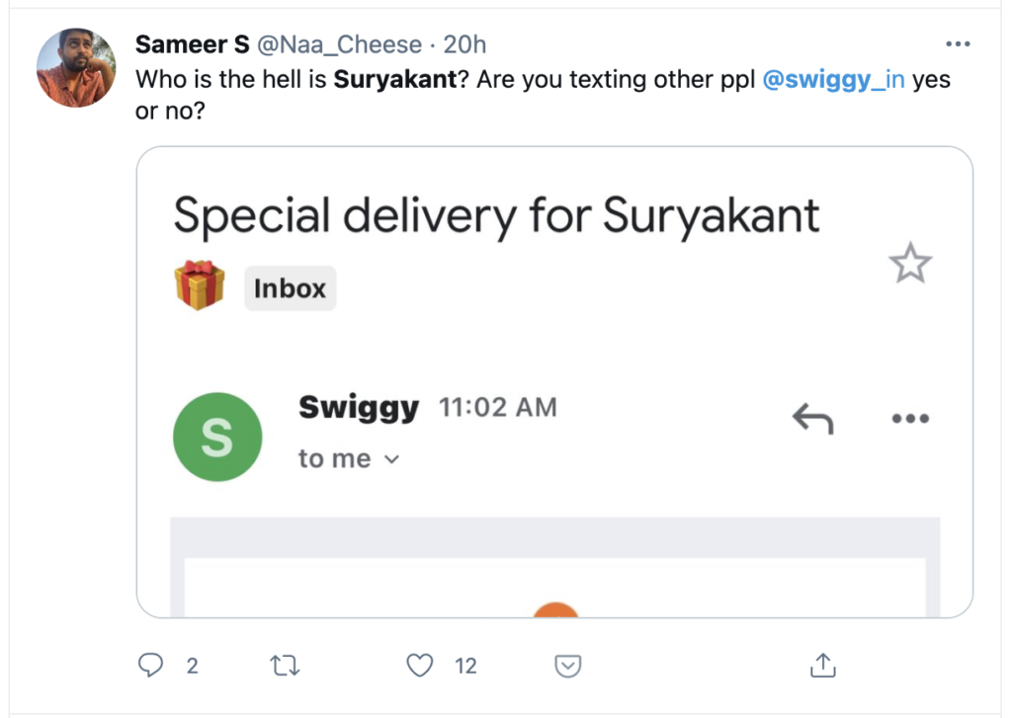Open Sameer S profile picture

(x=76, y=68)
